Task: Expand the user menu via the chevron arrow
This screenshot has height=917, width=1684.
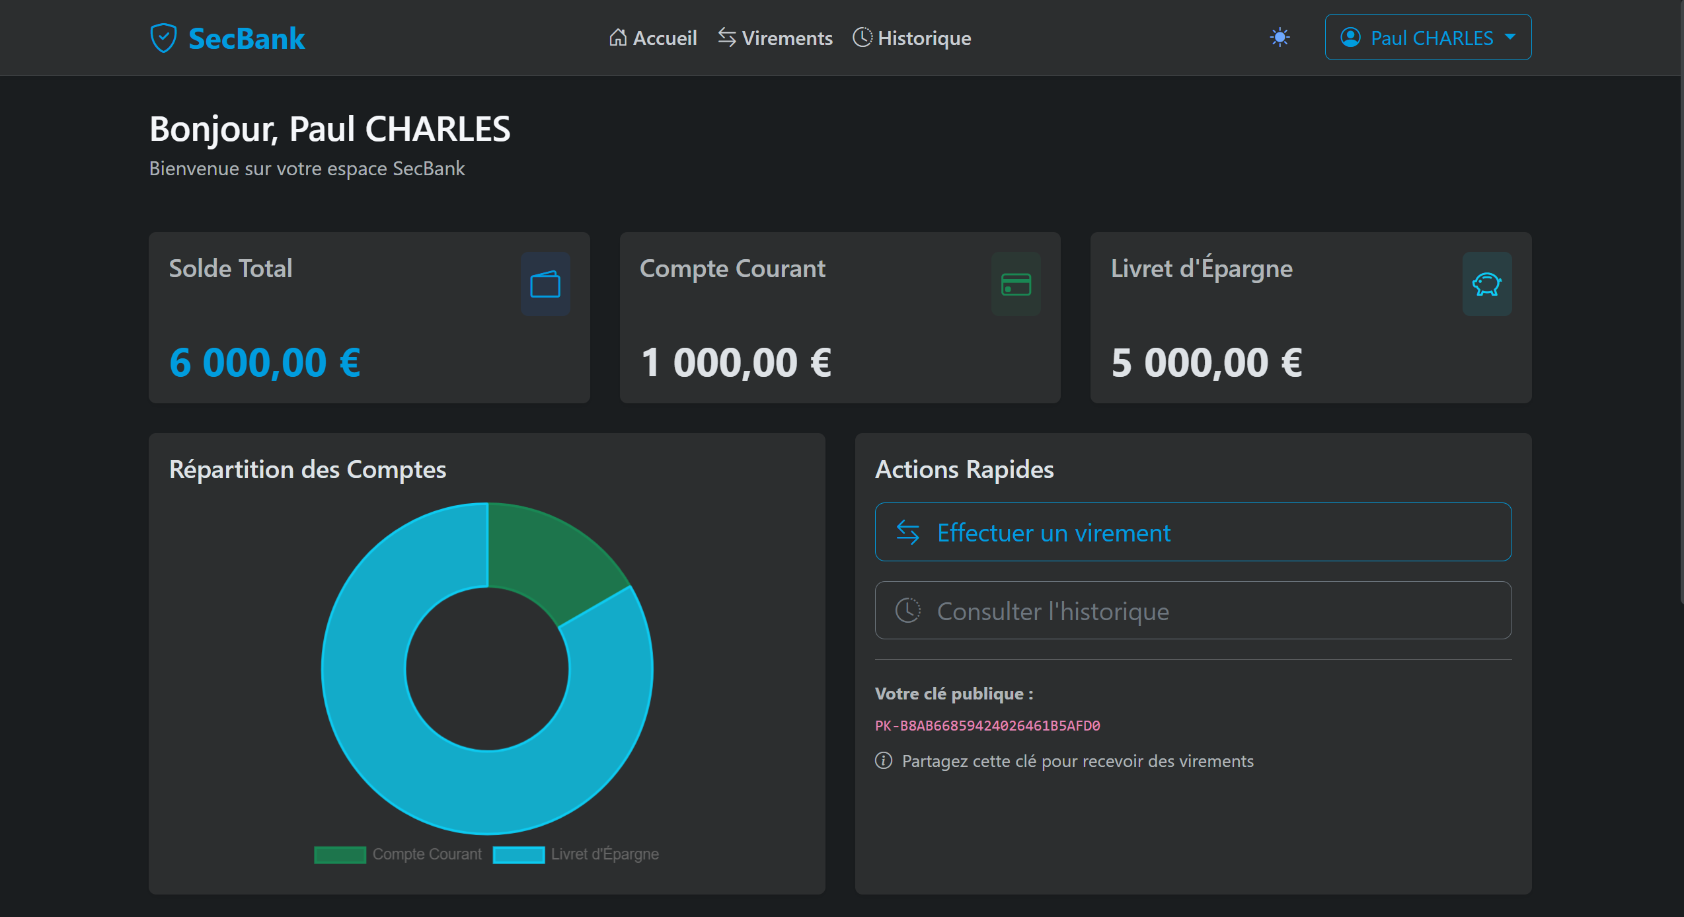Action: (x=1510, y=38)
